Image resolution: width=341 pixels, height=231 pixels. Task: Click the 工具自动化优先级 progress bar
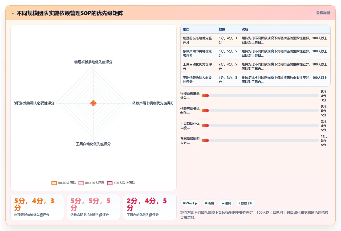click(x=260, y=126)
